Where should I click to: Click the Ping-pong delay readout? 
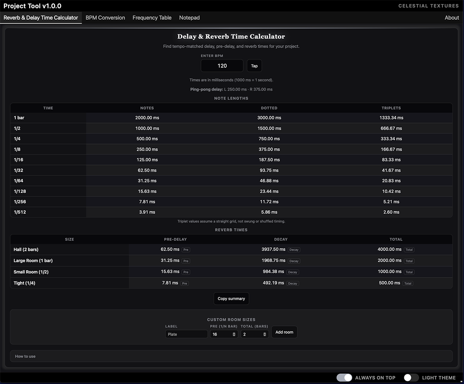click(231, 89)
